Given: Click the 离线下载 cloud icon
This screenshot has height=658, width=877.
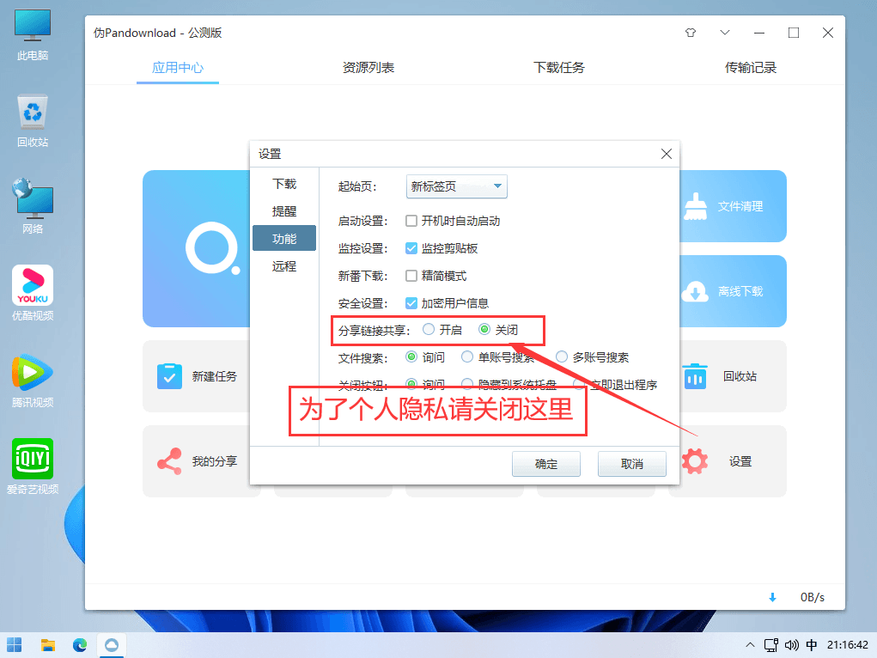Looking at the screenshot, I should [695, 291].
